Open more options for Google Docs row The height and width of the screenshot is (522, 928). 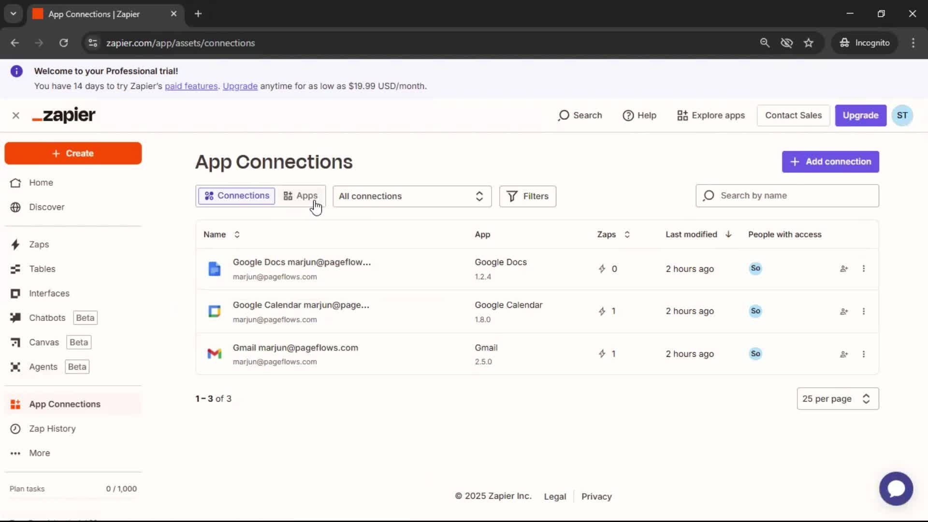[x=864, y=269]
